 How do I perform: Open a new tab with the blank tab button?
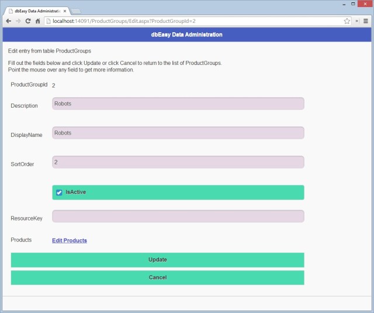76,11
